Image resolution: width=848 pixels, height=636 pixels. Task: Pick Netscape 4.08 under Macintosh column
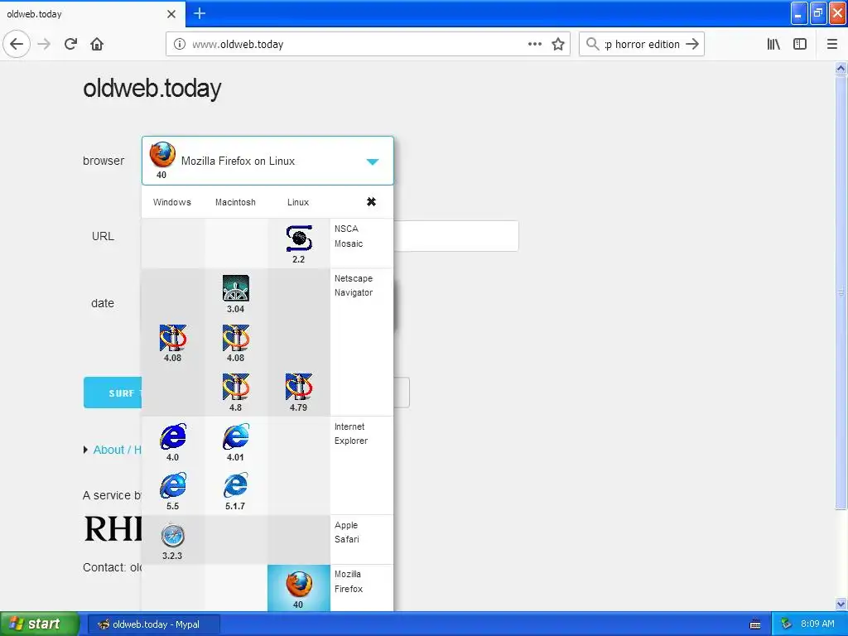tap(235, 343)
